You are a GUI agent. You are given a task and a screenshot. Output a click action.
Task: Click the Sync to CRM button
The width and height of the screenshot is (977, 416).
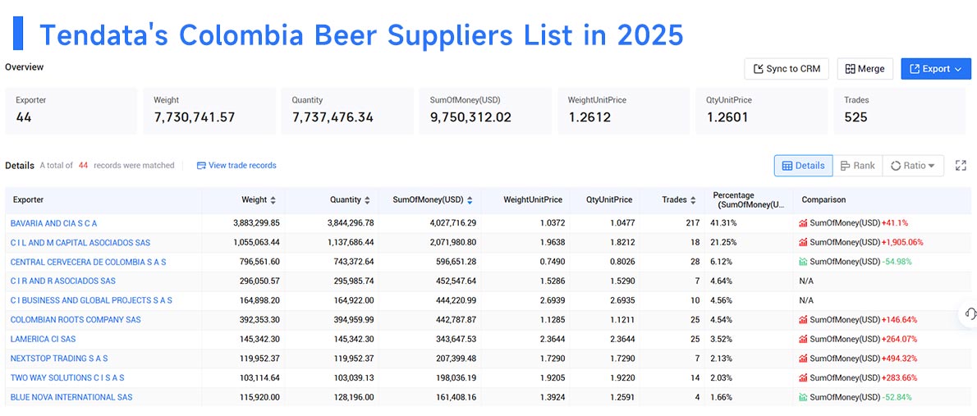[787, 69]
